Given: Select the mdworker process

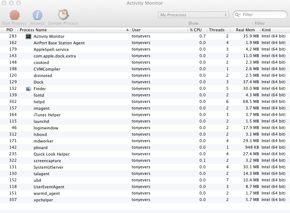Looking at the screenshot, I should tap(145, 141).
